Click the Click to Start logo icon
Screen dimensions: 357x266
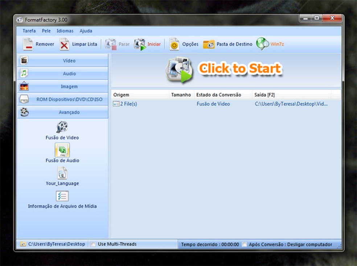(179, 70)
